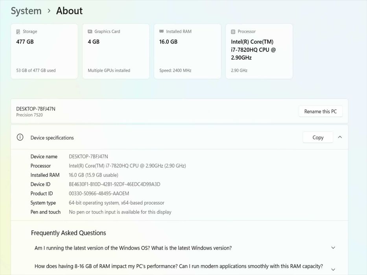Click '16.0 GB (15.9 GB usable)' value
This screenshot has height=275, width=367.
pyautogui.click(x=93, y=175)
